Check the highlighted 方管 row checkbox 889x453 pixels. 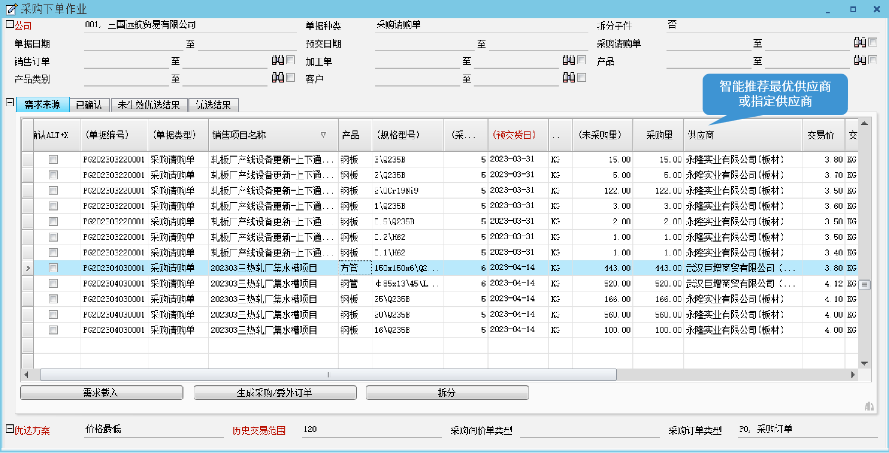[53, 268]
